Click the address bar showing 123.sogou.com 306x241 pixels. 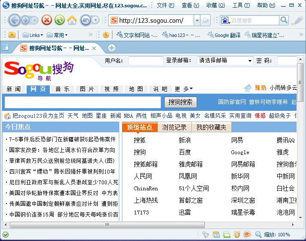coord(151,20)
